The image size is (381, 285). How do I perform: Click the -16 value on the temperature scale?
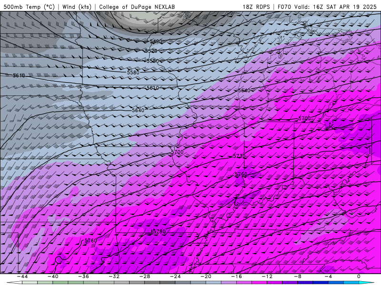(236, 276)
